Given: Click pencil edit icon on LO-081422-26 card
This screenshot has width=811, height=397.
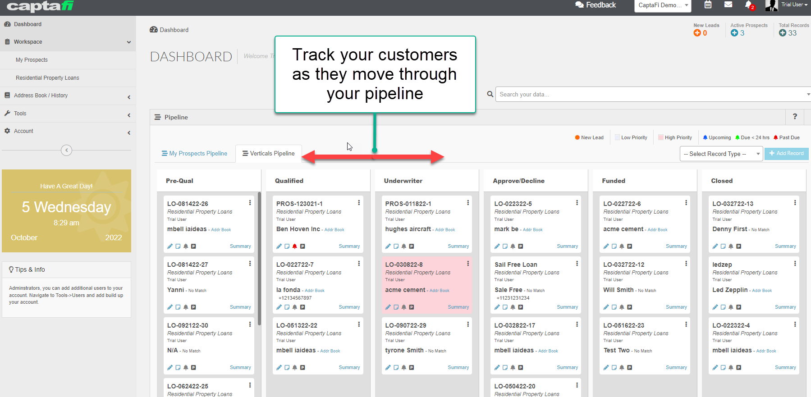Looking at the screenshot, I should pos(170,246).
